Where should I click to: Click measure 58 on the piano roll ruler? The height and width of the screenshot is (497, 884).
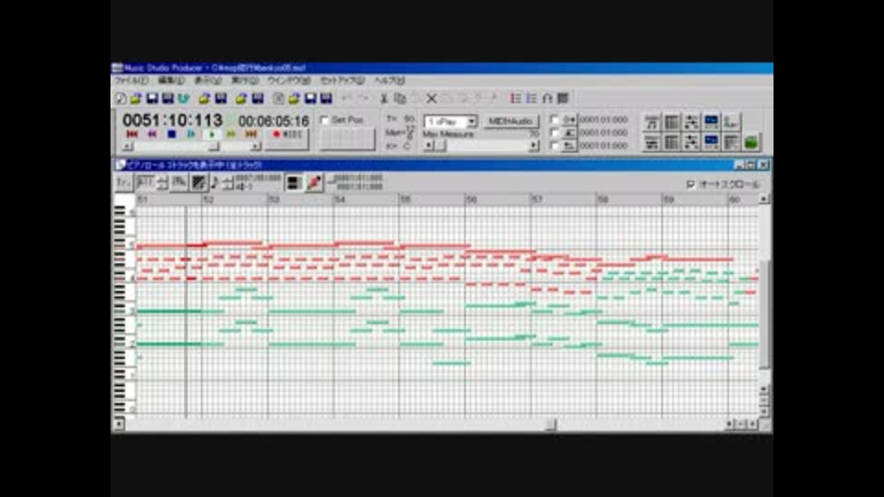602,200
